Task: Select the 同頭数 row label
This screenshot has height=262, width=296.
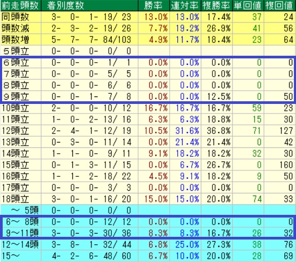Action: 16,17
